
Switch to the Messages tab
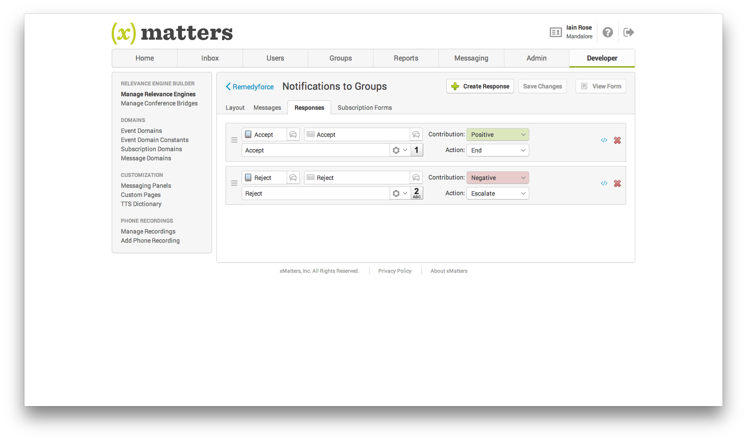[267, 108]
